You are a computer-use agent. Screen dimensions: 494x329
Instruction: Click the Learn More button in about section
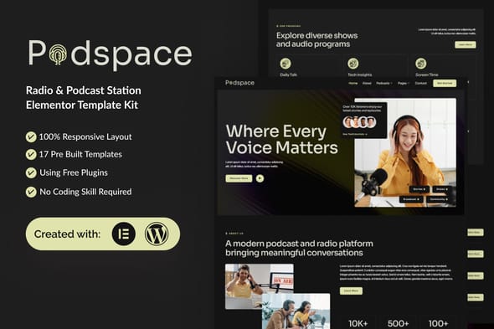[x=351, y=290]
